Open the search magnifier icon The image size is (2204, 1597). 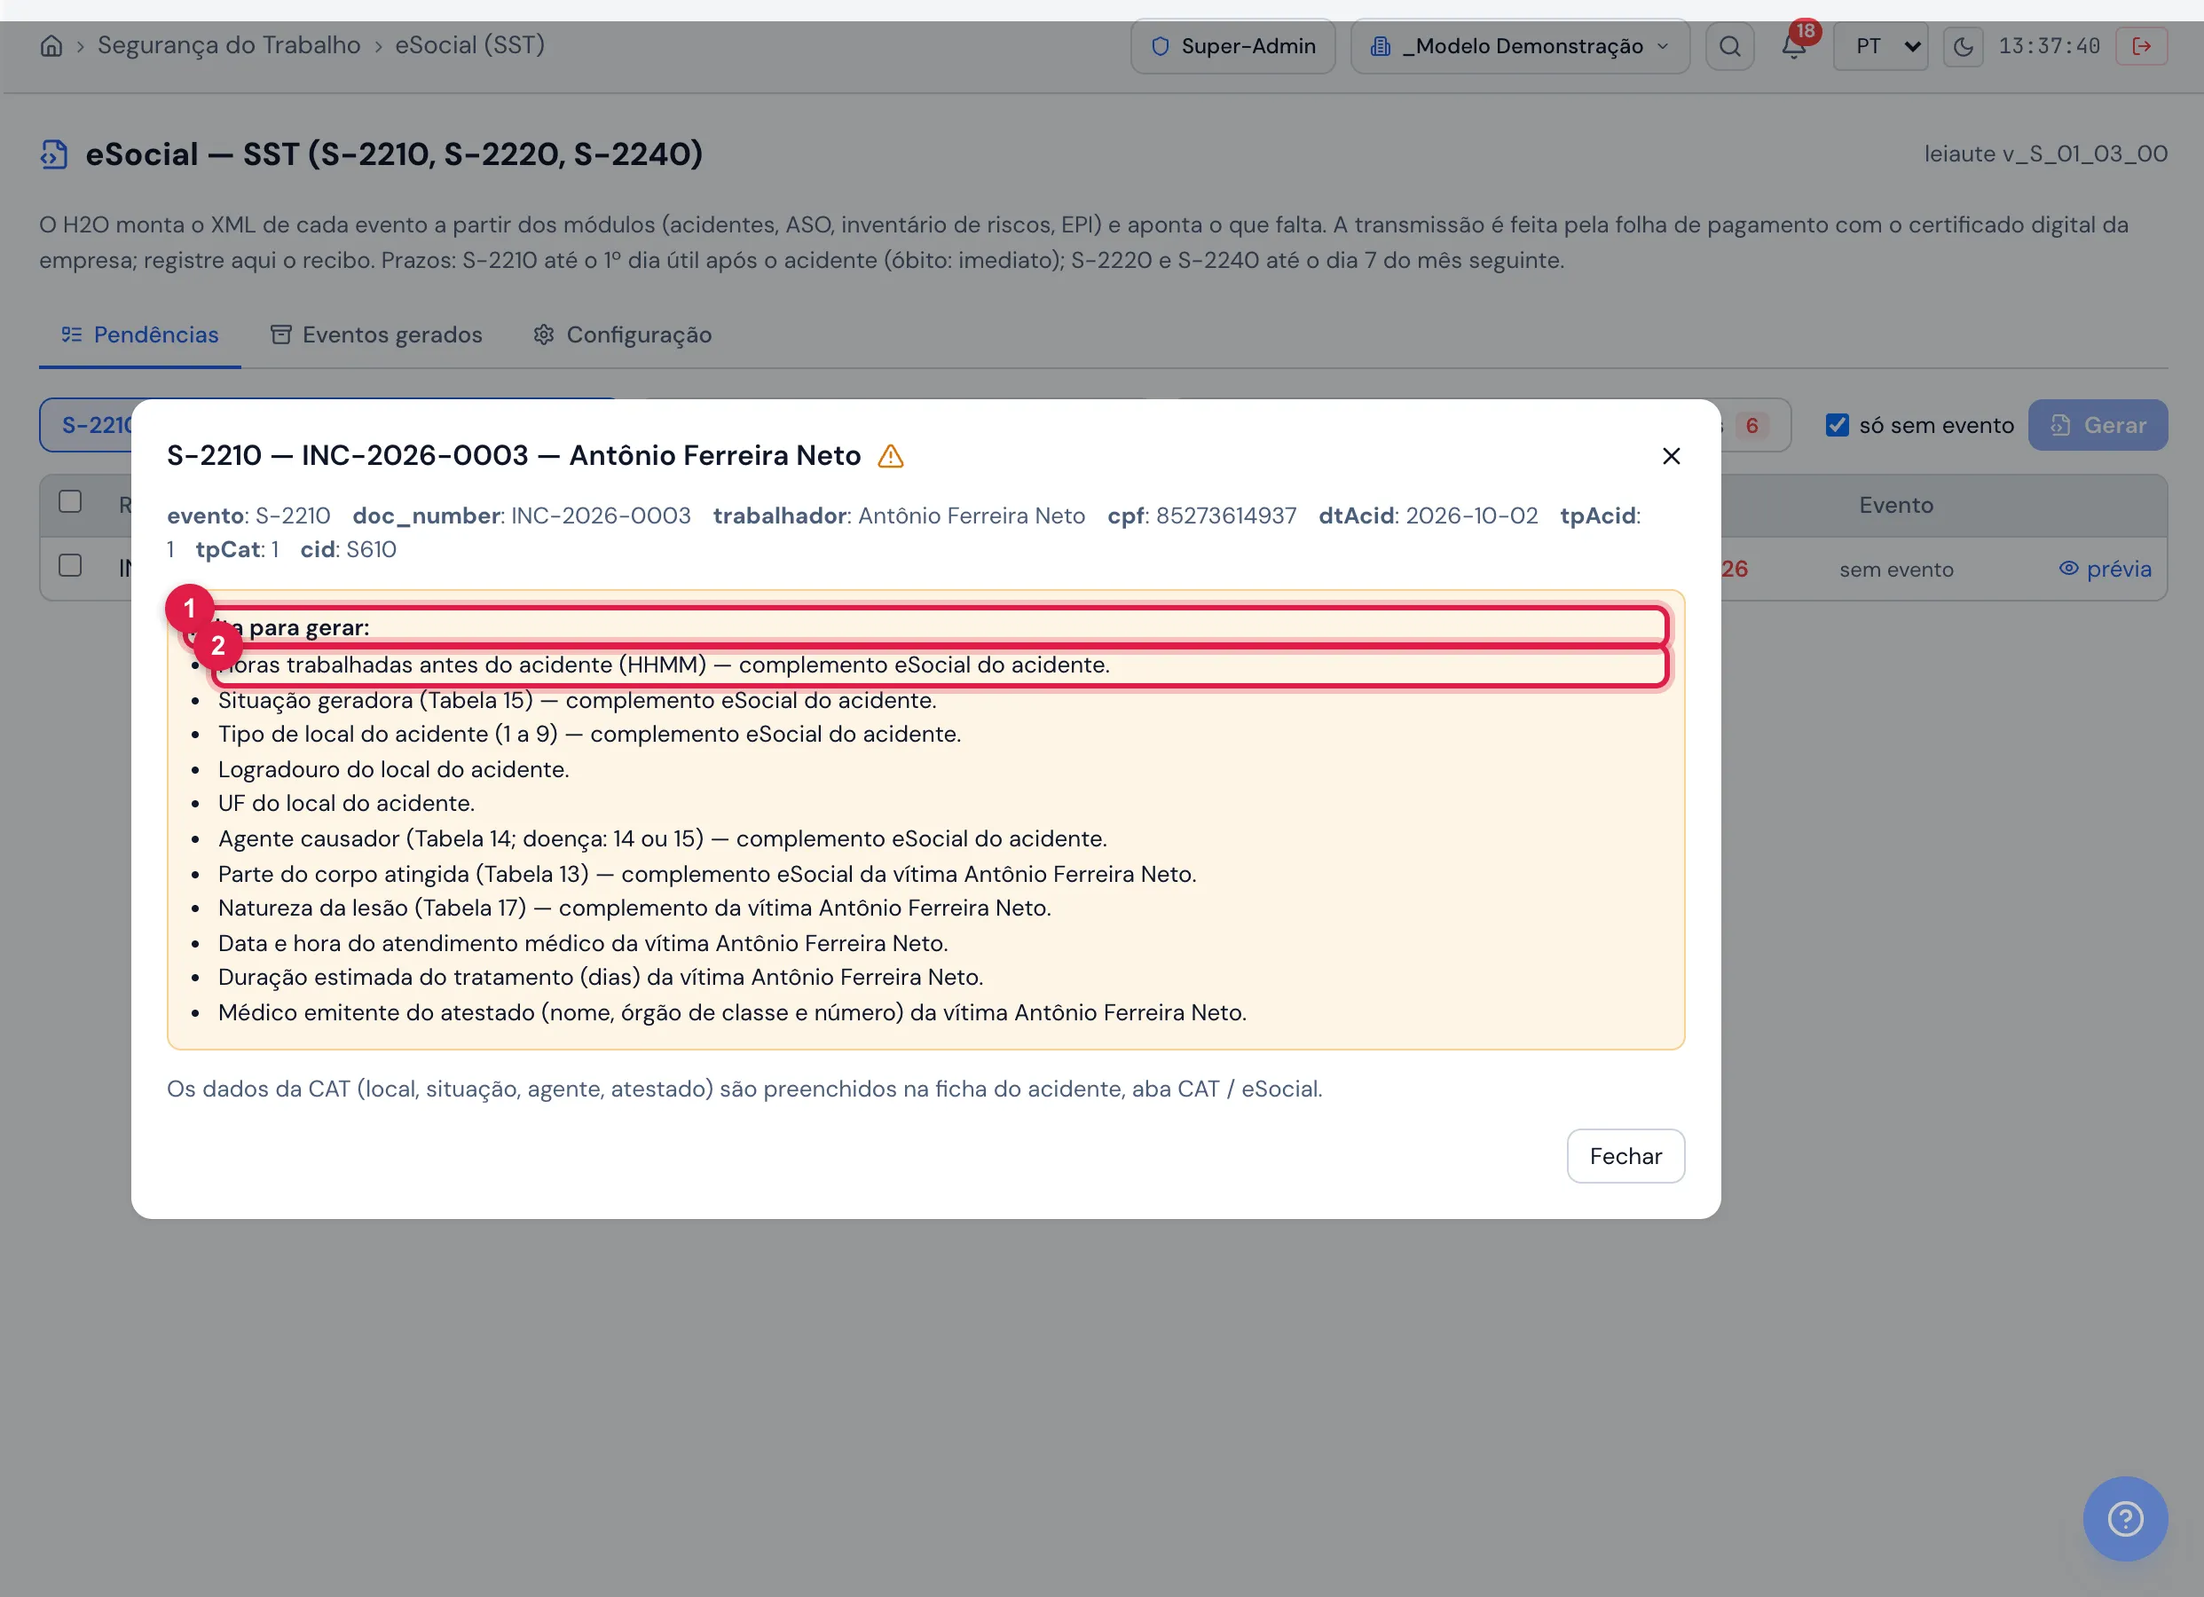pyautogui.click(x=1730, y=45)
